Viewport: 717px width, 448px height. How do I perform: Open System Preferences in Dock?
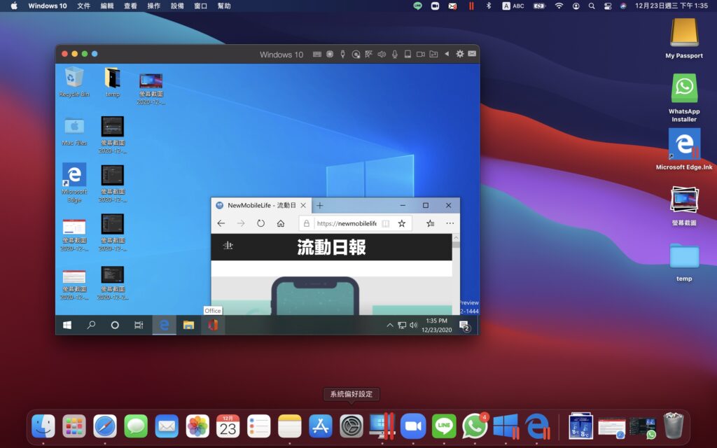tap(351, 426)
